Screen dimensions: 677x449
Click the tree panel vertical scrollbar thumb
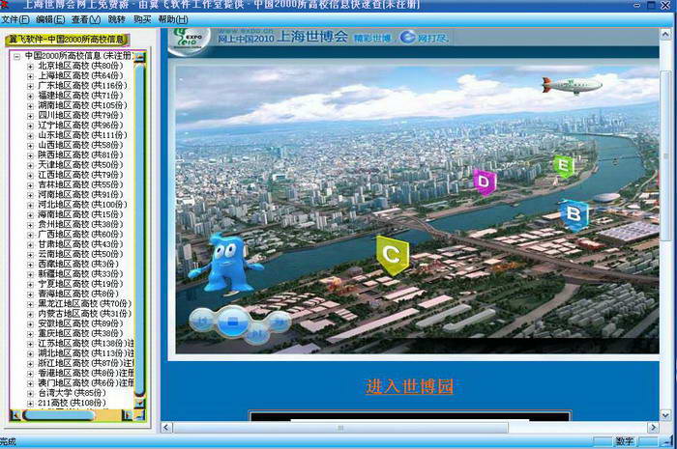pyautogui.click(x=139, y=230)
